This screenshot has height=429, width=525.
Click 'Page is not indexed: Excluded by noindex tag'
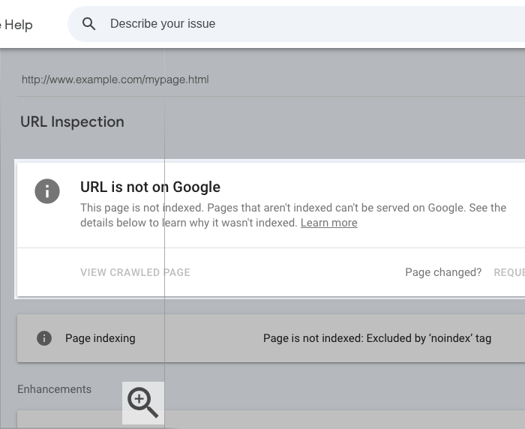tap(377, 338)
